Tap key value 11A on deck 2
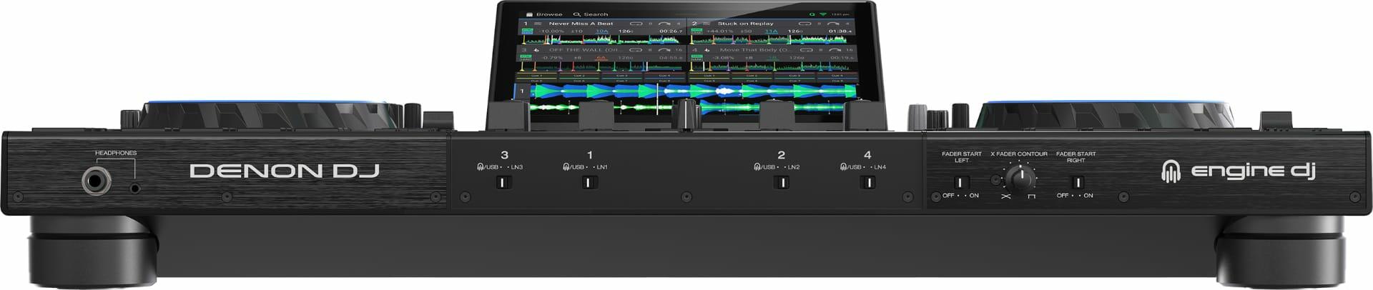This screenshot has height=290, width=1373. [x=771, y=31]
